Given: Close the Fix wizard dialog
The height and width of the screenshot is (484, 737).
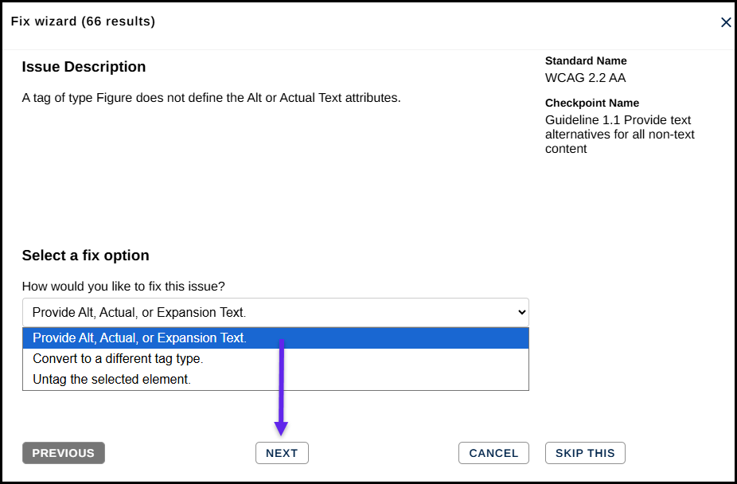Looking at the screenshot, I should click(x=726, y=22).
